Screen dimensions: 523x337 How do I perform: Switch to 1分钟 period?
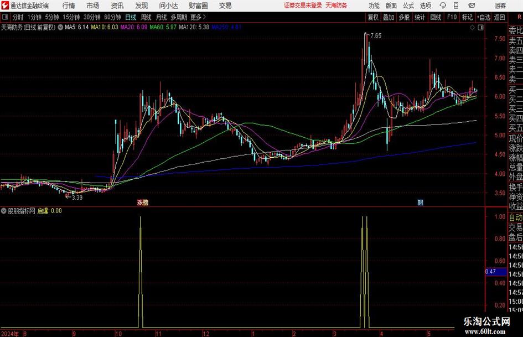point(34,17)
